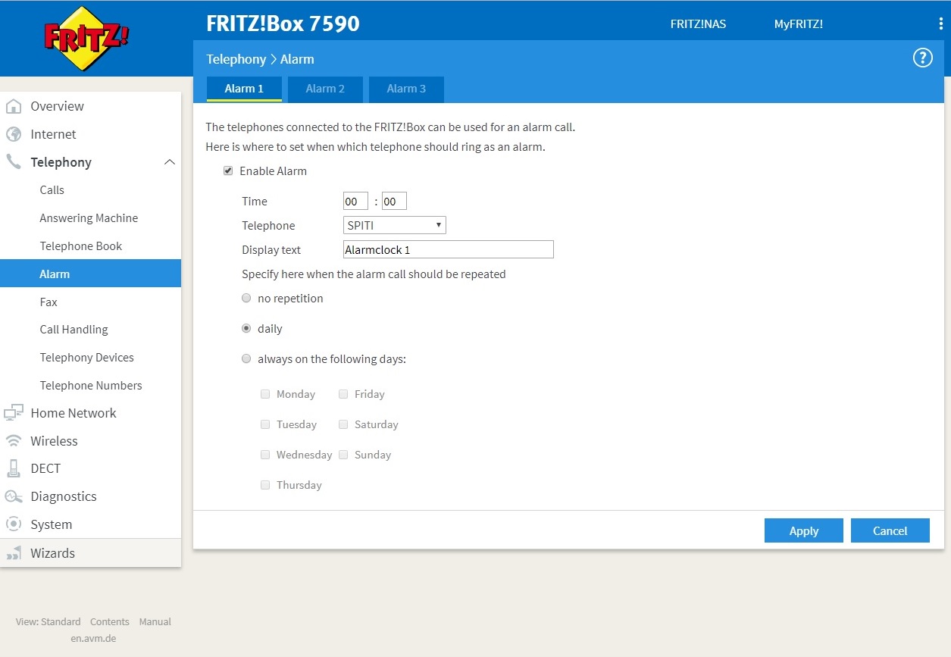The height and width of the screenshot is (657, 951).
Task: Click the Wireless Wi-Fi icon
Action: tap(14, 441)
